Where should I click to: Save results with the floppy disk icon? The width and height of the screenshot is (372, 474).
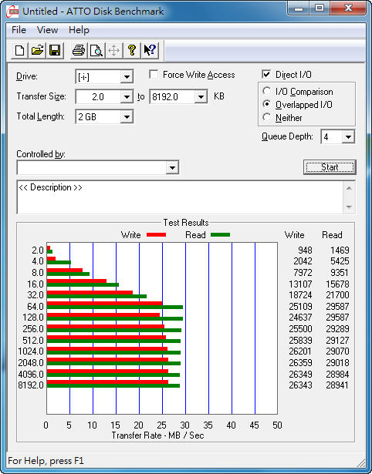pos(55,50)
